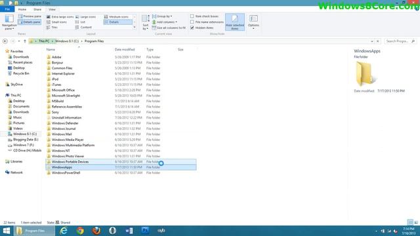Click Hide selected items button
Image resolution: width=420 pixels, height=236 pixels.
point(235,22)
